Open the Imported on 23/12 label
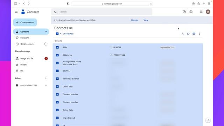Screen dimensions: 224x126 pos(31,85)
